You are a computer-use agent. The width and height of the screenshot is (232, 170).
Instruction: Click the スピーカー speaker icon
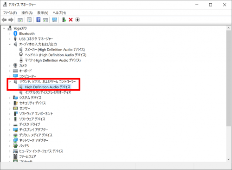(21, 49)
